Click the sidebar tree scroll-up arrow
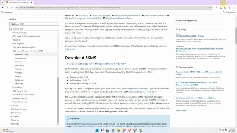237x133 pixels. pyautogui.click(x=58, y=33)
